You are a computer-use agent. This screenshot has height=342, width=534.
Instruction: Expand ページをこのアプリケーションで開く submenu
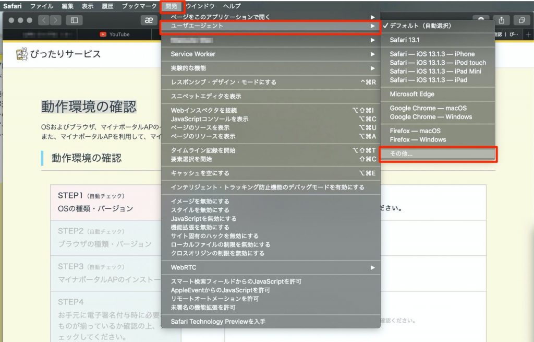(x=271, y=17)
